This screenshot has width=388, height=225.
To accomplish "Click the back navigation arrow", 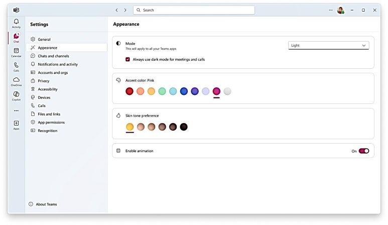I will [x=116, y=10].
